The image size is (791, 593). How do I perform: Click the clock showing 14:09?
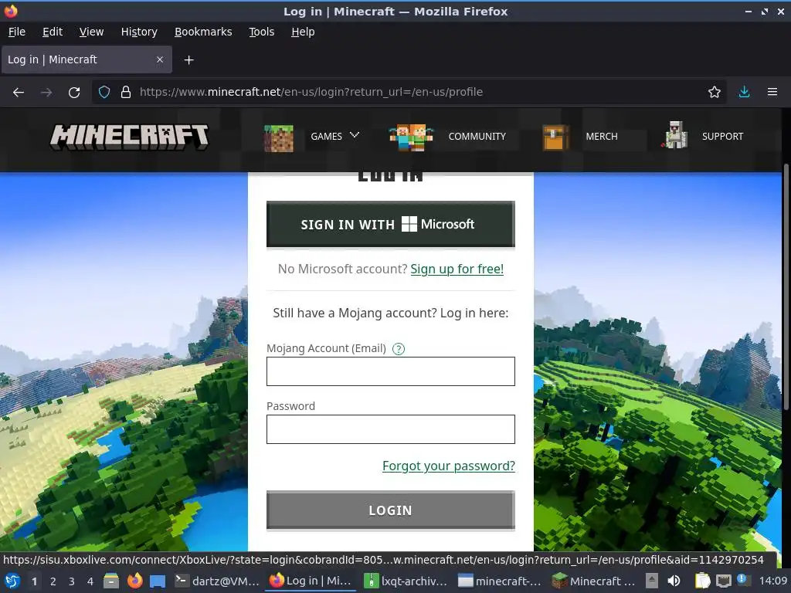(x=772, y=581)
